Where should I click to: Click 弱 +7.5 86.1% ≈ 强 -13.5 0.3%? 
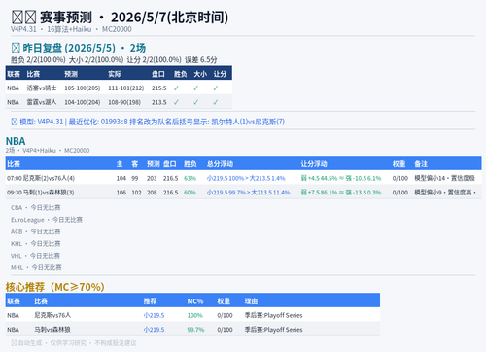341,193
